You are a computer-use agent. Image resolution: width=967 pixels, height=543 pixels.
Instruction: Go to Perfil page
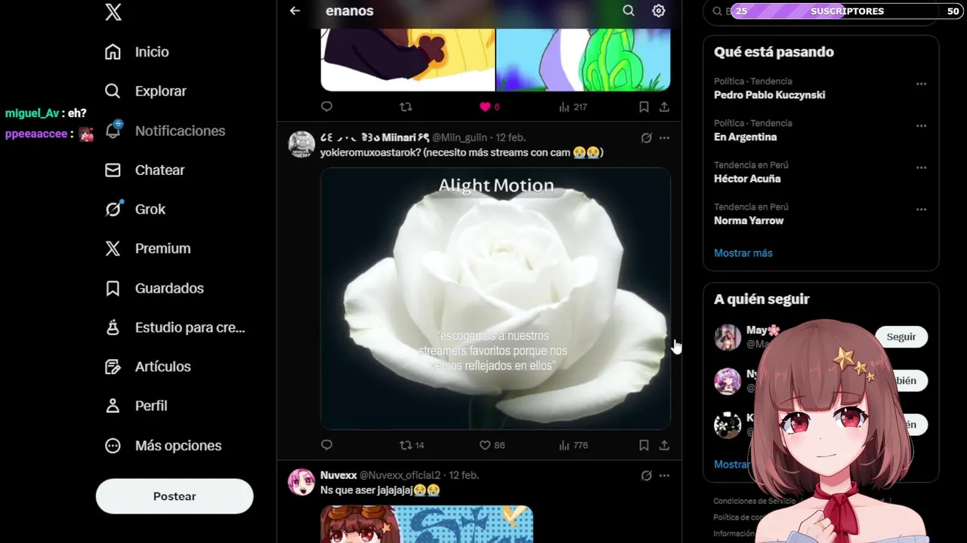(x=135, y=406)
